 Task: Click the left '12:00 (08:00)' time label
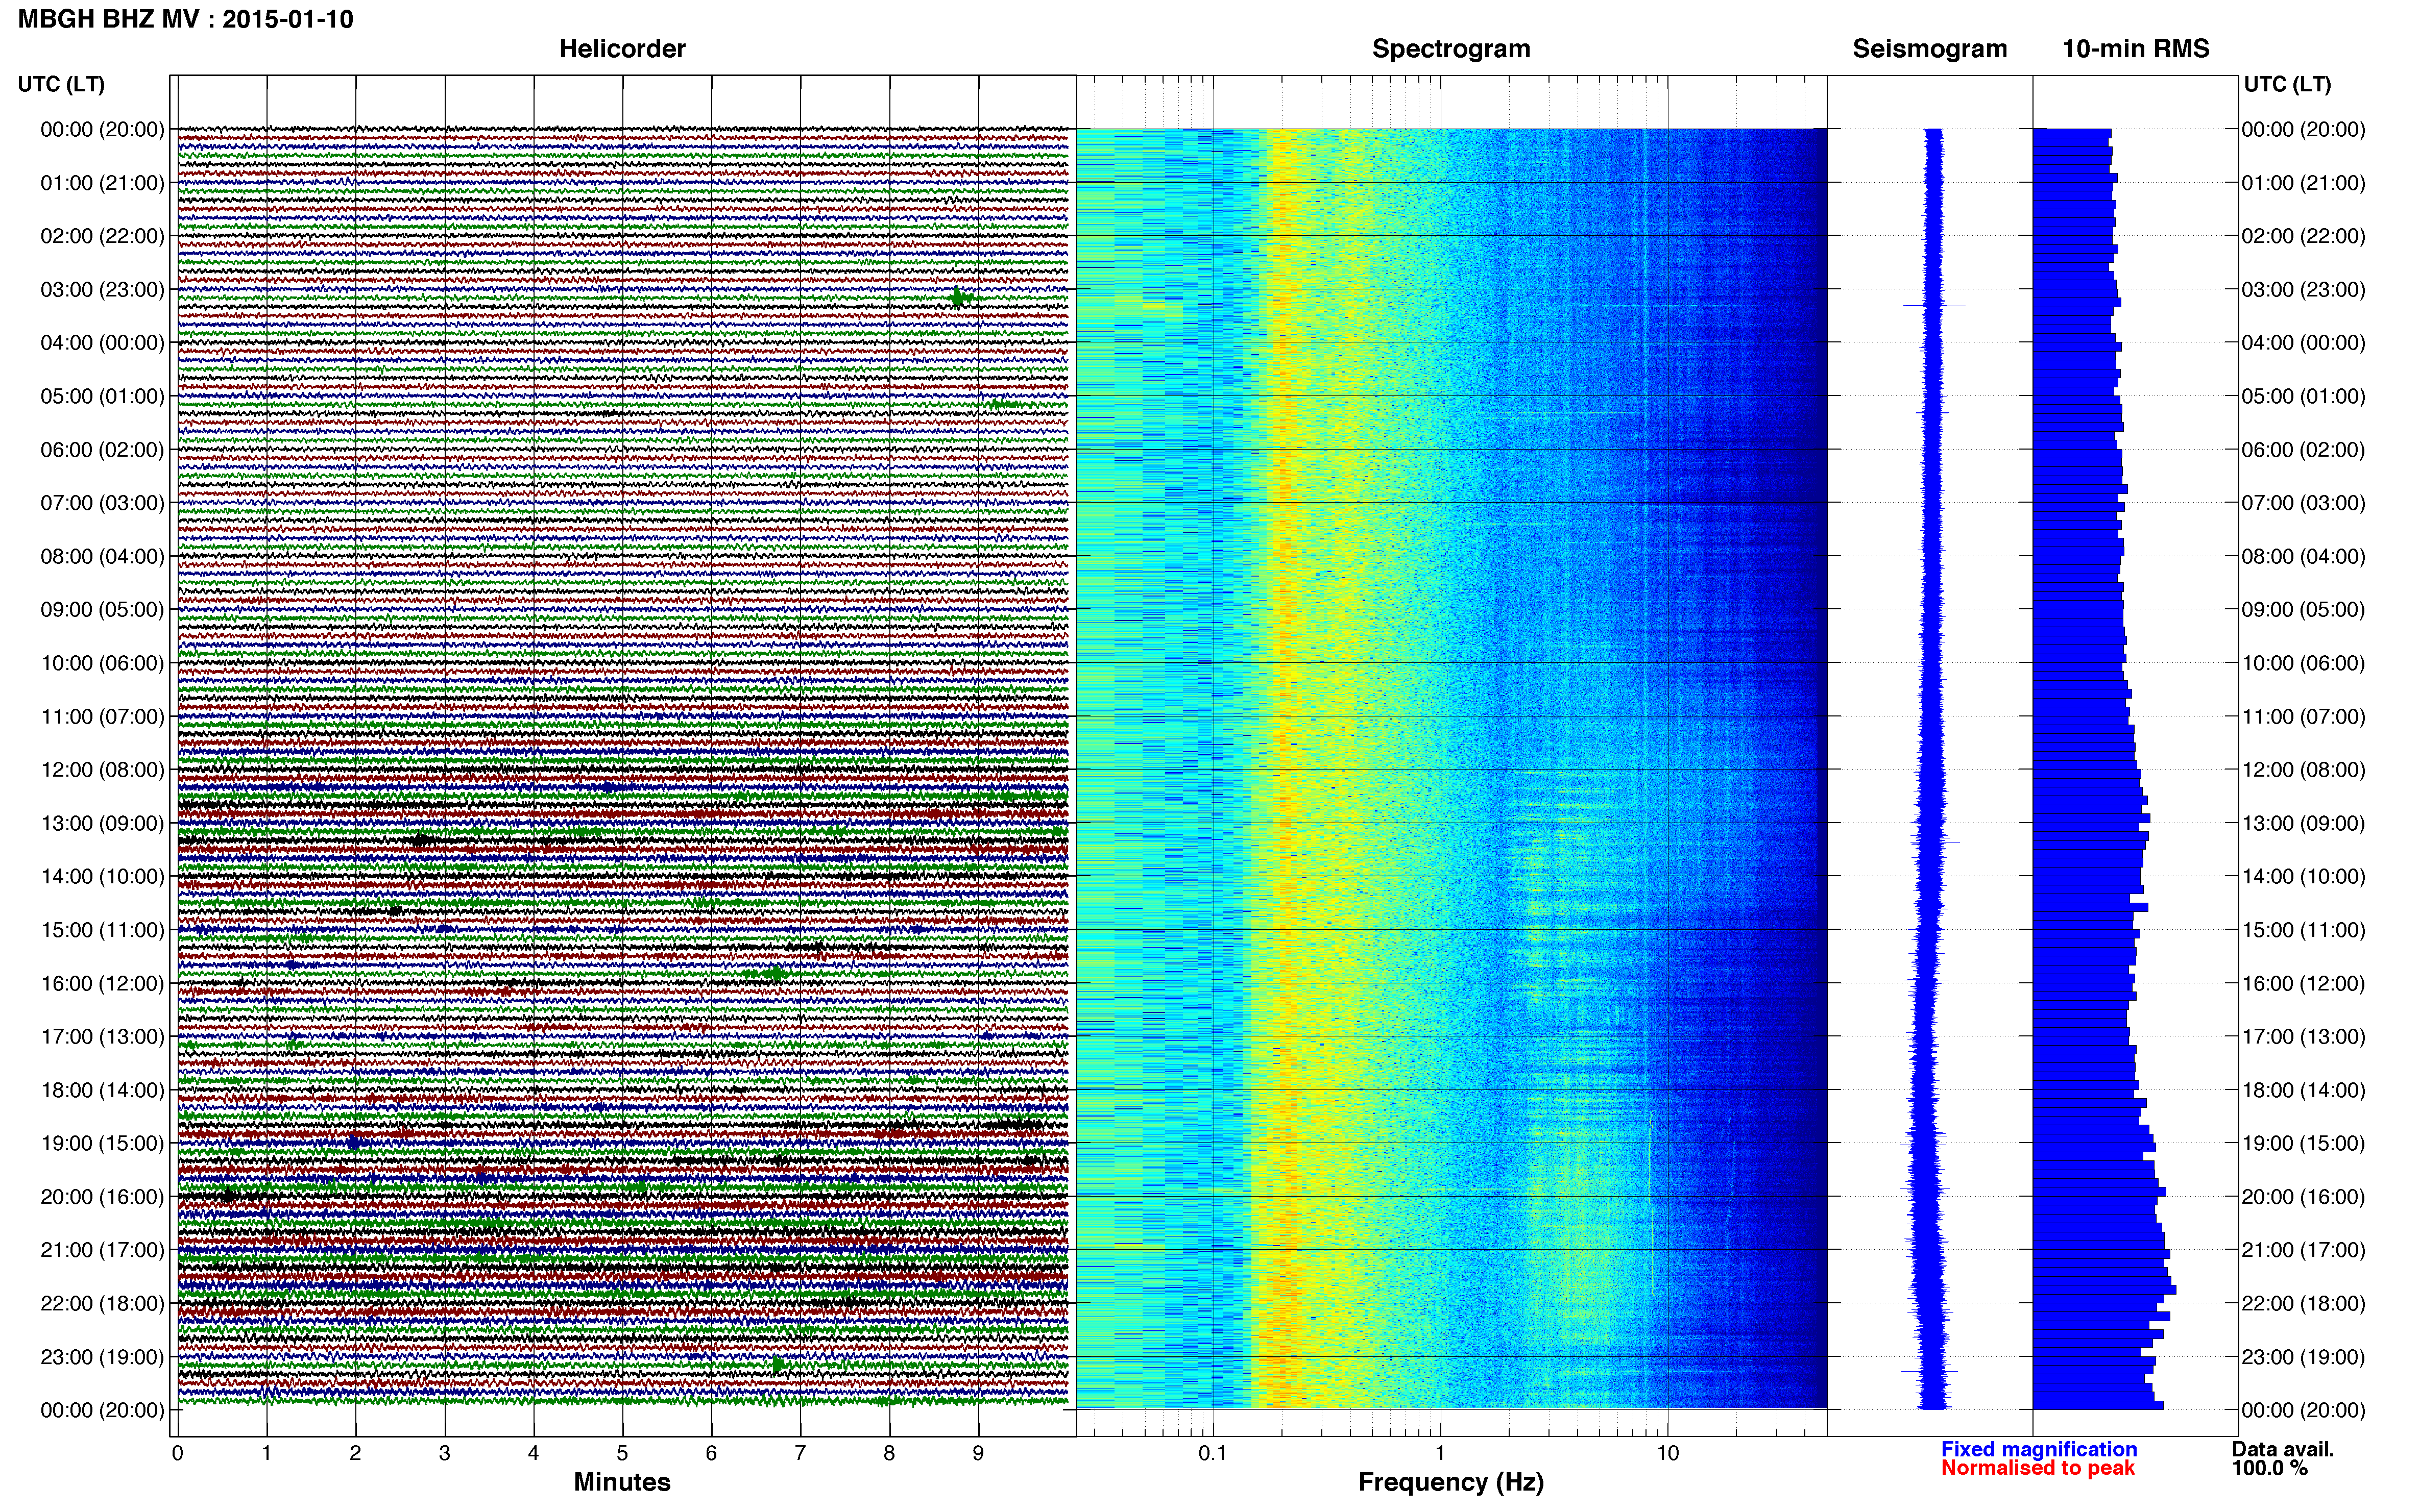click(x=102, y=769)
